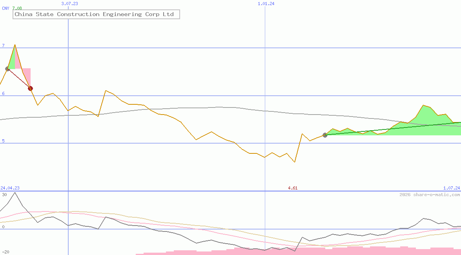The width and height of the screenshot is (461, 255).
Task: Click the price axis label 7
Action: 3,46
